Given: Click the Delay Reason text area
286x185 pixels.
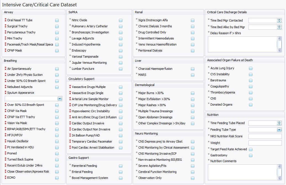Looking at the screenshot, I should 242,44.
